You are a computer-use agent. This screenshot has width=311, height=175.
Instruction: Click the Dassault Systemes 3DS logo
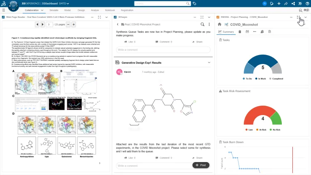pos(3,3)
